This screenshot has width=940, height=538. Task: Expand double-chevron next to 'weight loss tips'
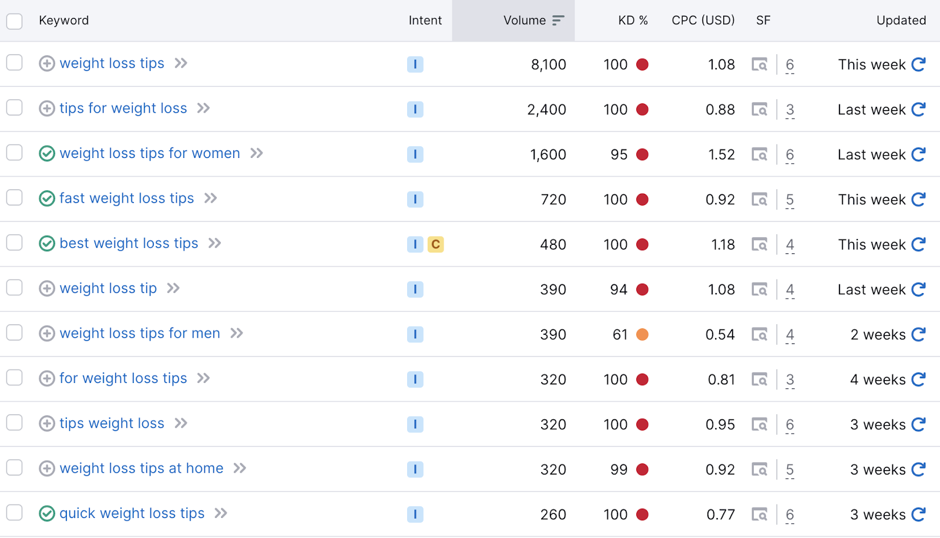click(181, 63)
